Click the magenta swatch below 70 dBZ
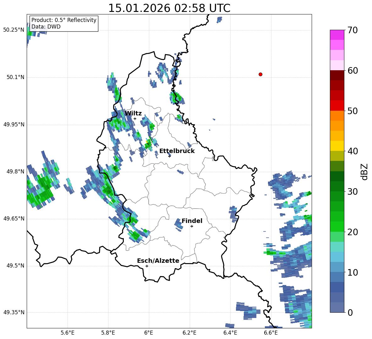Screen dimensions: 372x339 tap(337, 35)
